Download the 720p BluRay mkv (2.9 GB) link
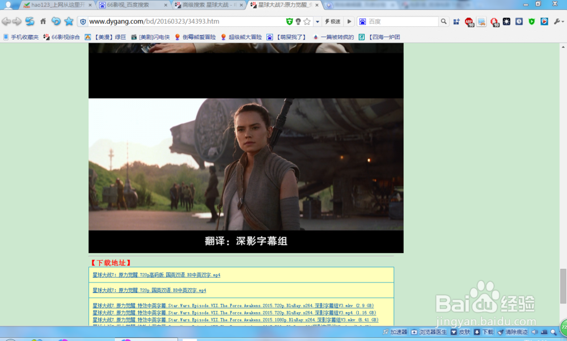Viewport: 567px width, 341px height. coord(233,305)
